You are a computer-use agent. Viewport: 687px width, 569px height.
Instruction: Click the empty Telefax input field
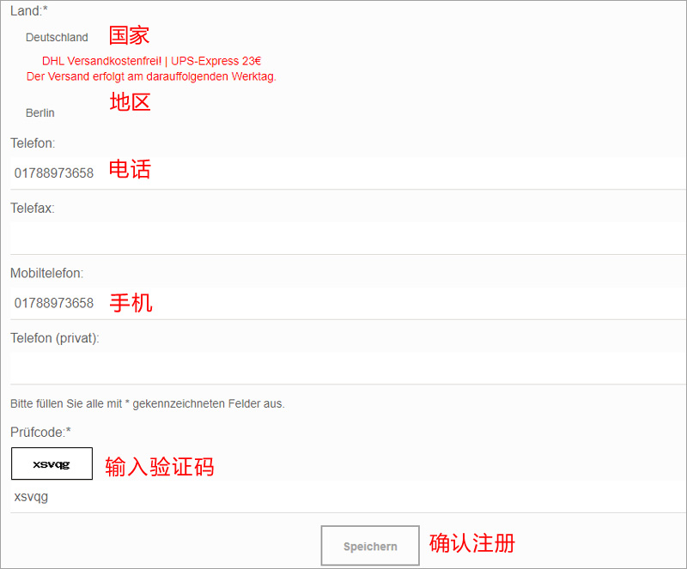[348, 238]
